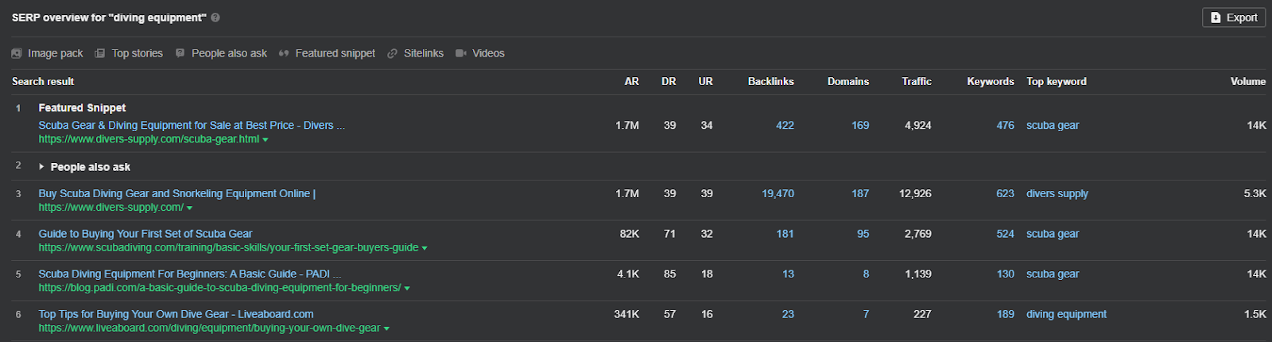
Task: Click the Top stories icon
Action: (x=100, y=53)
